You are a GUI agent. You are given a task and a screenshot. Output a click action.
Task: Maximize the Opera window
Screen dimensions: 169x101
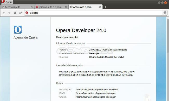point(162,3)
